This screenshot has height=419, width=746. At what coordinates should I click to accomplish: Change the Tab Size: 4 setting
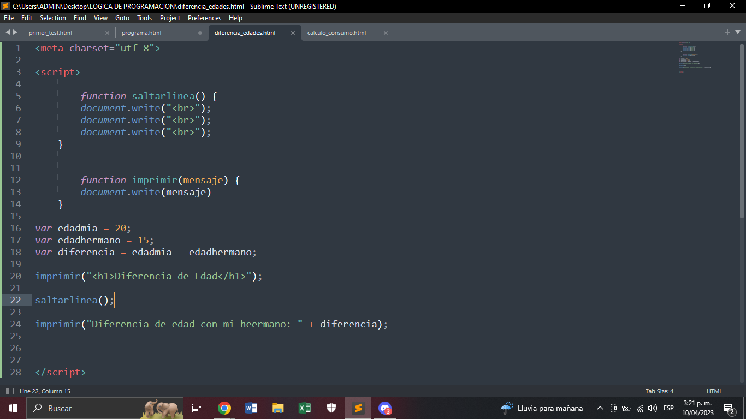(659, 391)
